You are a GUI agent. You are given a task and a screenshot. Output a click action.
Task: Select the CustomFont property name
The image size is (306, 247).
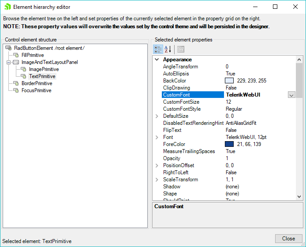pyautogui.click(x=193, y=95)
